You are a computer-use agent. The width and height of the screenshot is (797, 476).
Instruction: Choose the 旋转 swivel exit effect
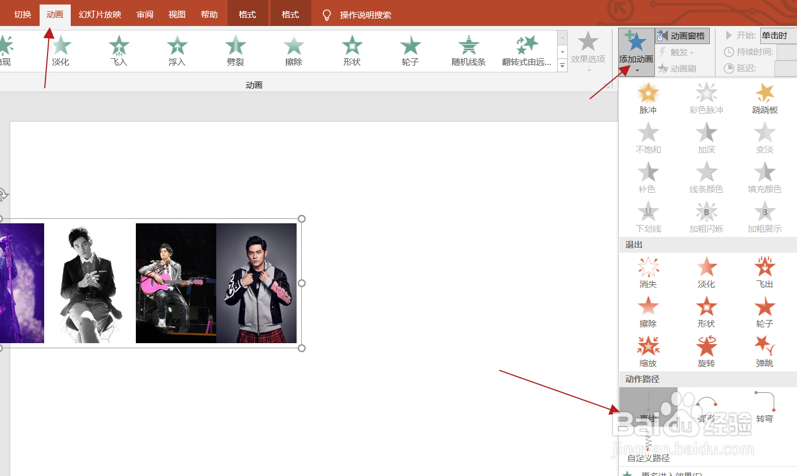[x=706, y=352]
